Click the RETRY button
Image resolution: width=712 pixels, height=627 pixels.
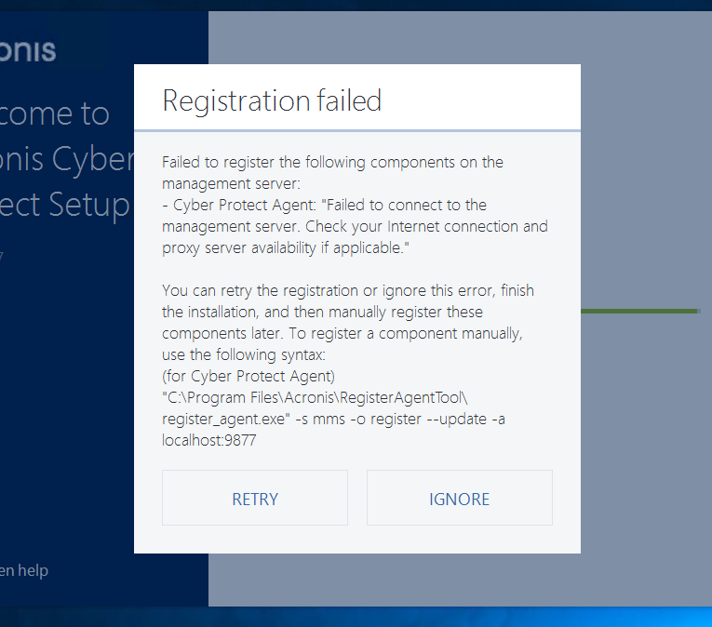coord(255,499)
